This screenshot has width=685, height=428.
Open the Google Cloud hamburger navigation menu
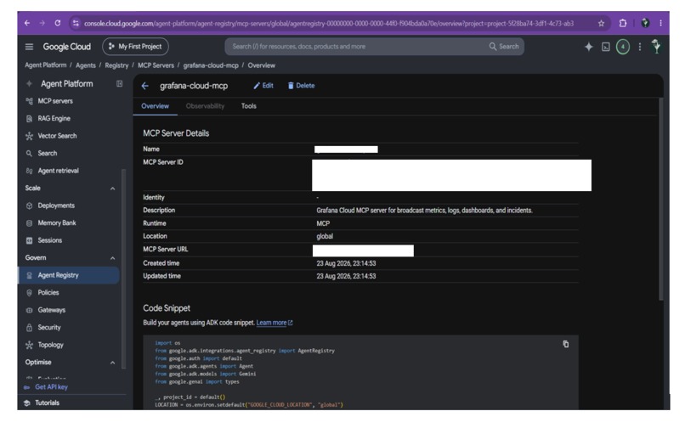click(29, 47)
